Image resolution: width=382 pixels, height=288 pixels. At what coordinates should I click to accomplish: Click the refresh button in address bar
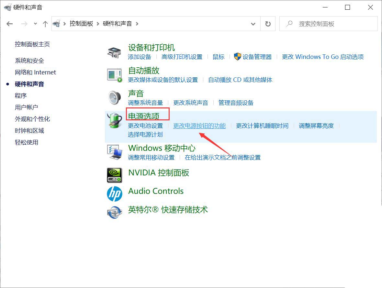(x=268, y=24)
